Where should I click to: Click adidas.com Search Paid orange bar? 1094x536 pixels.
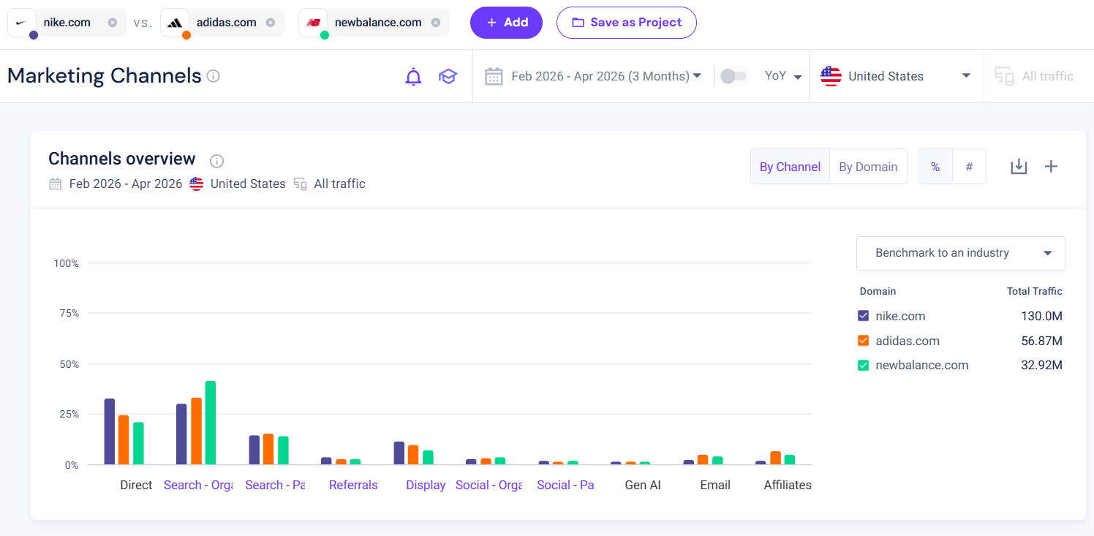point(268,449)
